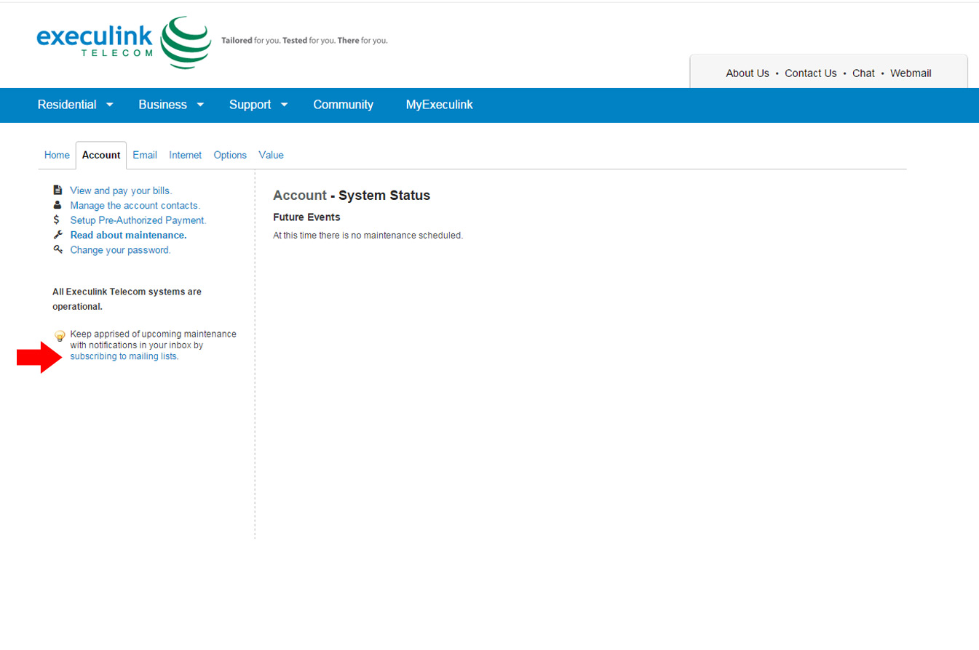Click the dollar icon beside Setup Pre-Authorized Payment
This screenshot has width=979, height=650.
point(58,220)
